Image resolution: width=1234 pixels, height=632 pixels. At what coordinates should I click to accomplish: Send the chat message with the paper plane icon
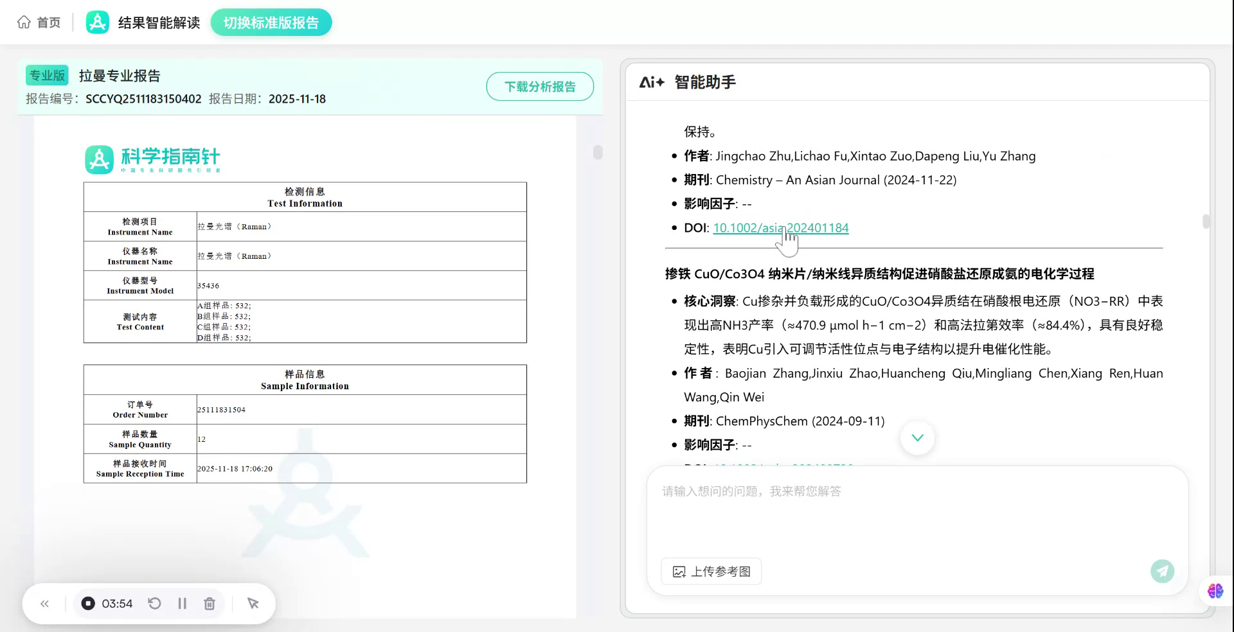[x=1161, y=571]
